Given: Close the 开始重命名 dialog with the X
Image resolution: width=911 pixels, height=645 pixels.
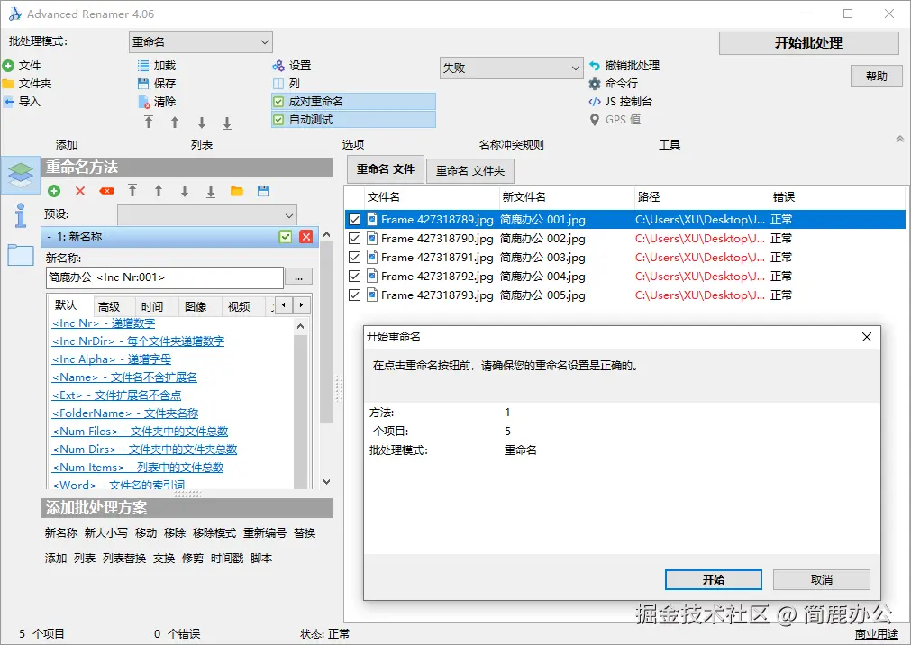Looking at the screenshot, I should [867, 337].
